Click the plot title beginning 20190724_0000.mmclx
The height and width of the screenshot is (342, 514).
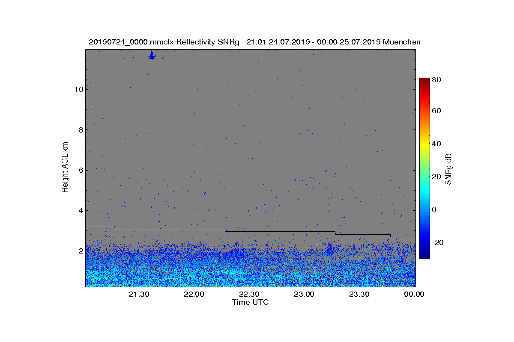(x=254, y=42)
